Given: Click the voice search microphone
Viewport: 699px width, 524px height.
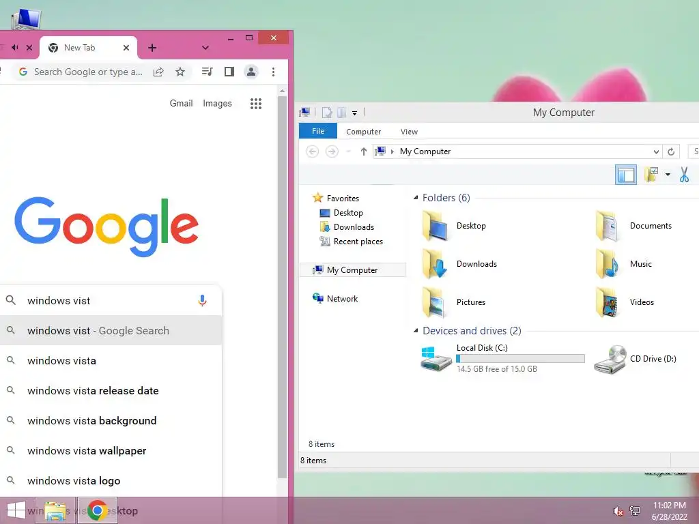Looking at the screenshot, I should [202, 301].
